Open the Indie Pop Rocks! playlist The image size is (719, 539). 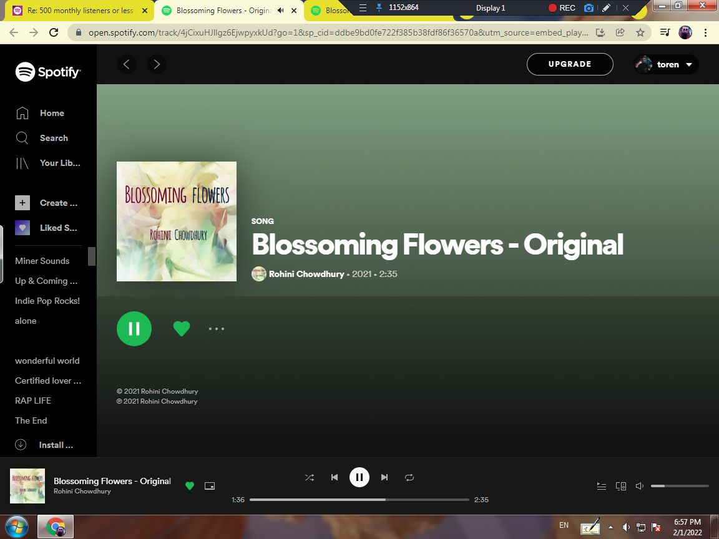pos(47,301)
